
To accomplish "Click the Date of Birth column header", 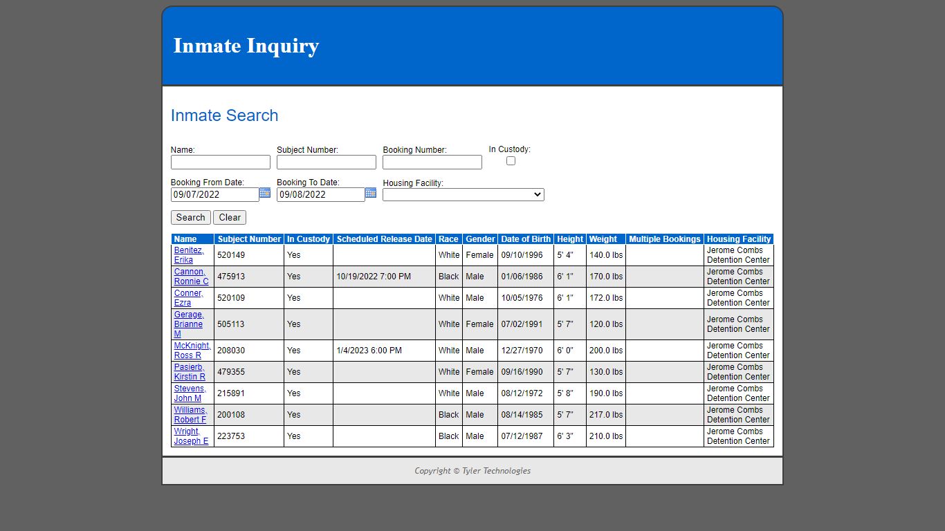I will click(x=526, y=239).
